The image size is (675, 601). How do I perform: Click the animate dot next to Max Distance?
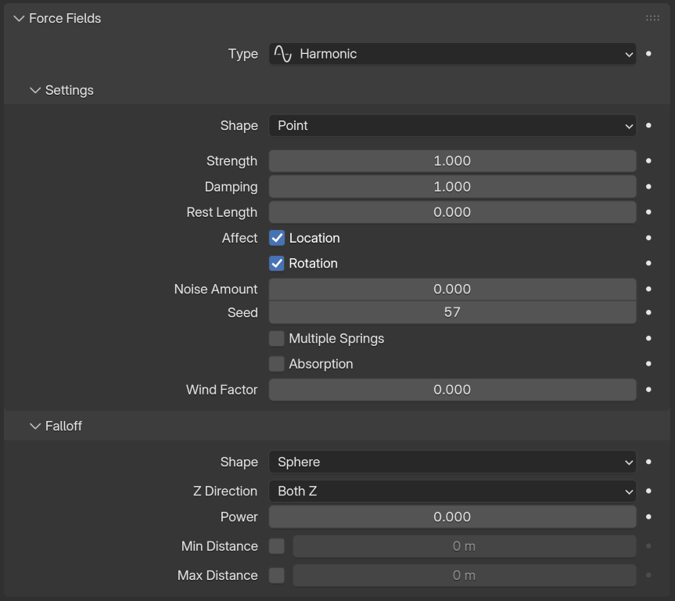tap(648, 575)
